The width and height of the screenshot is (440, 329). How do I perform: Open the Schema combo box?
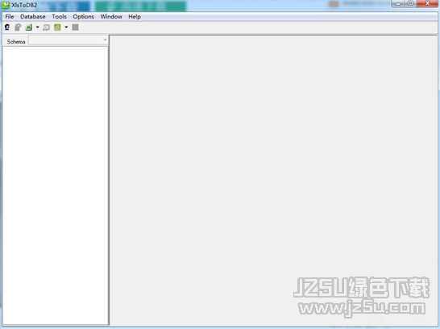(x=68, y=40)
